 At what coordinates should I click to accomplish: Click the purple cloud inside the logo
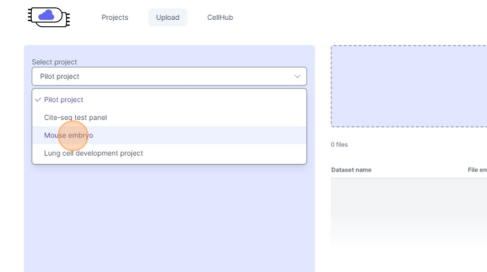coord(46,15)
